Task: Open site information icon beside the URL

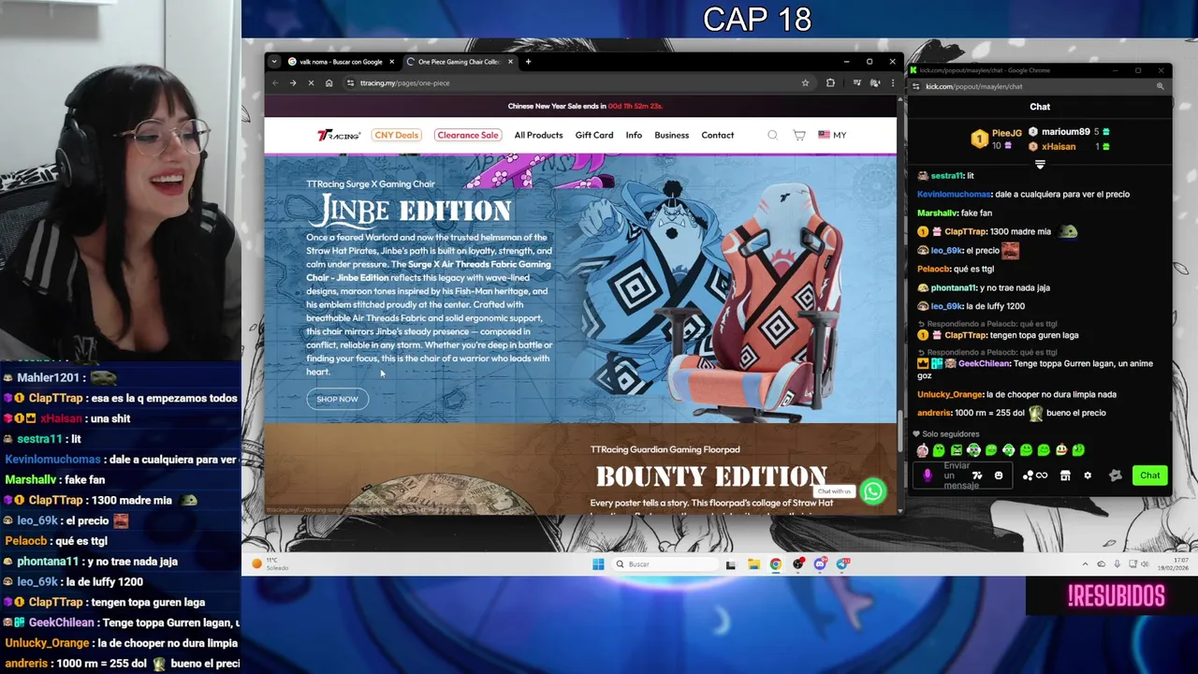Action: click(x=351, y=83)
